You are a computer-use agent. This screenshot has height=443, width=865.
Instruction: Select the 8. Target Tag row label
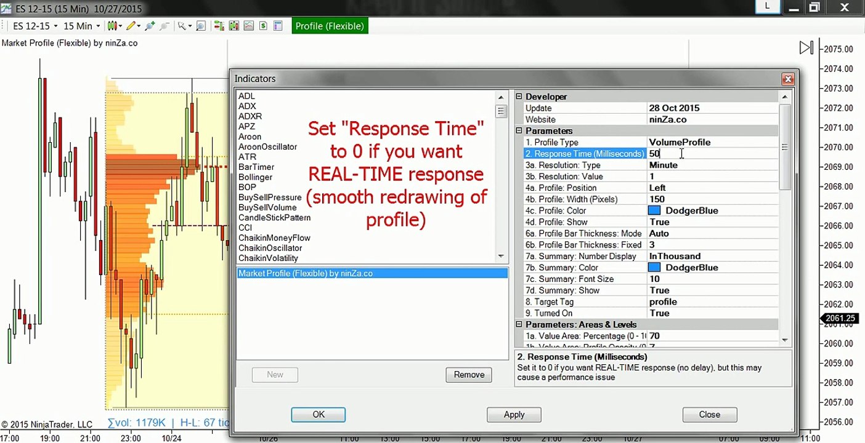[x=549, y=301]
